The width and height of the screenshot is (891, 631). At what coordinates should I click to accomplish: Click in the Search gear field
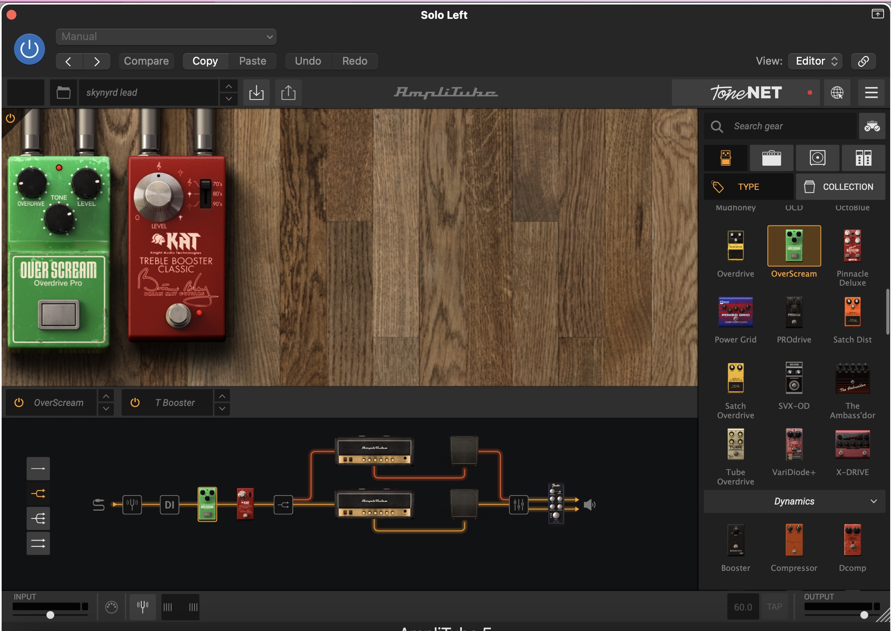(x=780, y=126)
